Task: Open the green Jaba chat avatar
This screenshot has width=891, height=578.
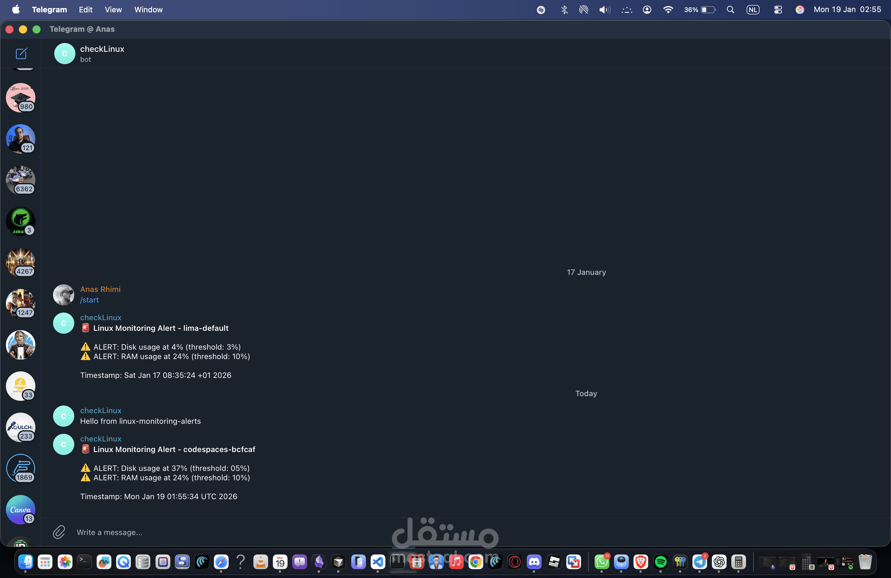Action: click(x=21, y=221)
